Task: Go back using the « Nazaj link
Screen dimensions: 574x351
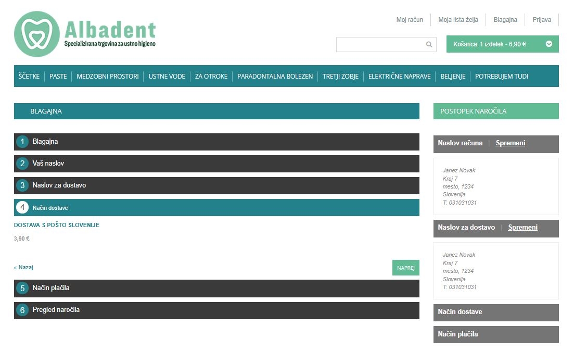Action: tap(24, 267)
